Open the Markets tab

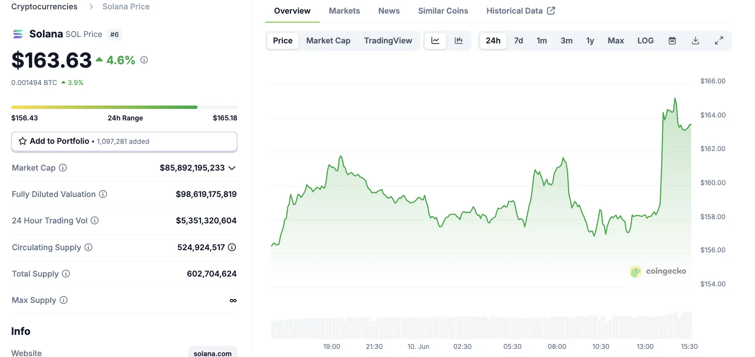[344, 11]
